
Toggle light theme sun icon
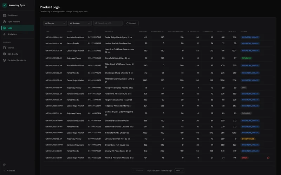coord(4,164)
